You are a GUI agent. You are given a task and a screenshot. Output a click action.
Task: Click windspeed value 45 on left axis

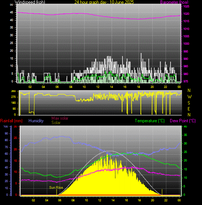11,13
